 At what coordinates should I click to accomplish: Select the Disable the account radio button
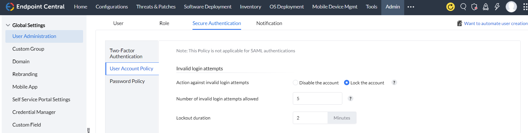(295, 83)
